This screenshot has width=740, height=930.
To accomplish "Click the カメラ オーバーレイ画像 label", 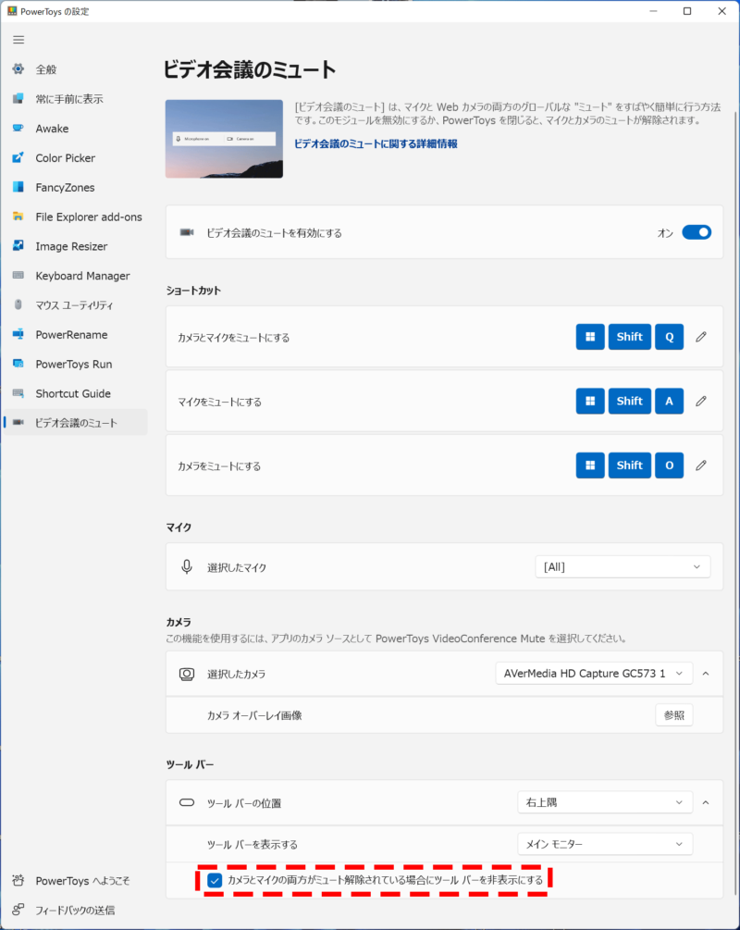I will coord(254,715).
